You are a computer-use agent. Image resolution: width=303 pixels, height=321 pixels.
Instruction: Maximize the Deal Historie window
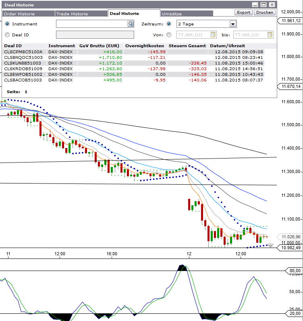click(264, 5)
